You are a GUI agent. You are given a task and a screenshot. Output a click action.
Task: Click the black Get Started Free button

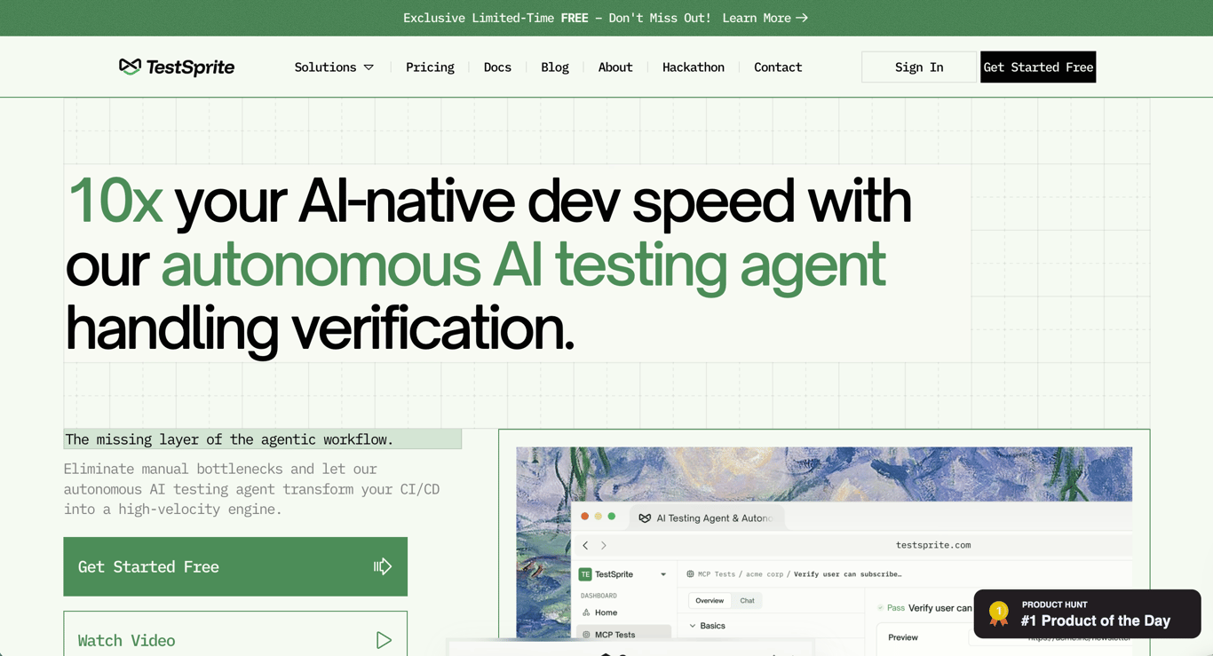coord(1038,67)
